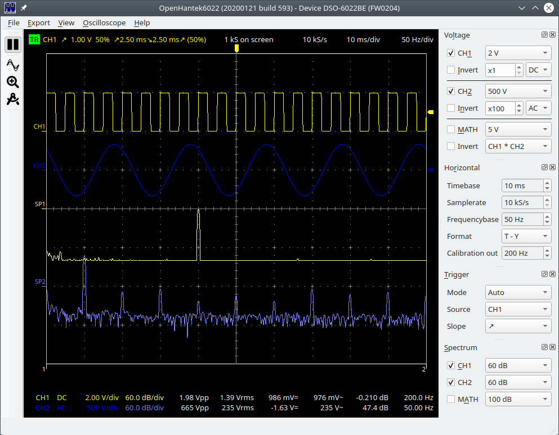Viewport: 559px width, 435px height.
Task: Toggle the digital phosphor waveform icon
Action: click(13, 65)
